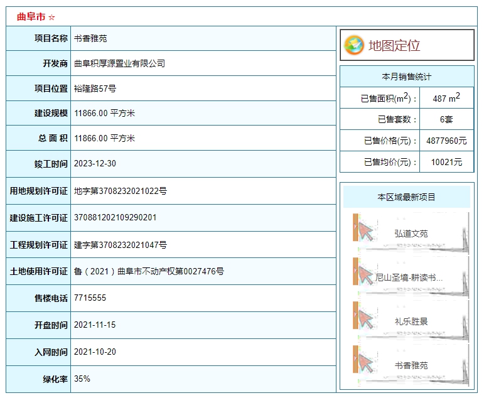Click the 开盘时间 row label
The height and width of the screenshot is (398, 484).
(51, 325)
